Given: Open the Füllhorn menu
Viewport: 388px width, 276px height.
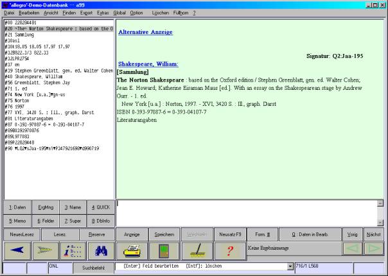Looking at the screenshot, I should [x=181, y=13].
